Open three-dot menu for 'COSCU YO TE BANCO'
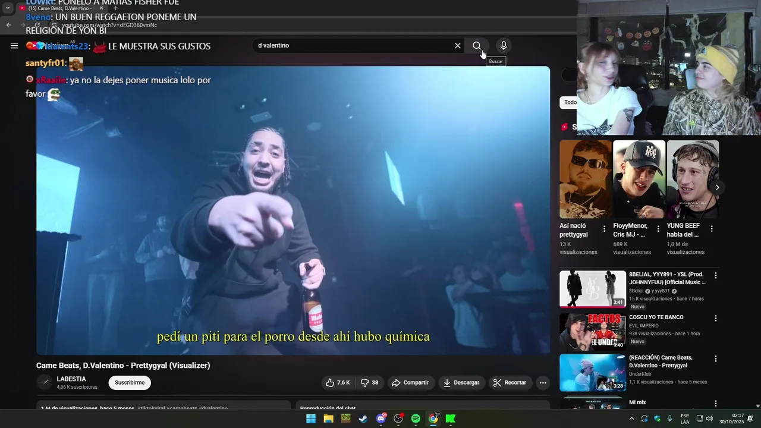761x428 pixels. (x=716, y=318)
